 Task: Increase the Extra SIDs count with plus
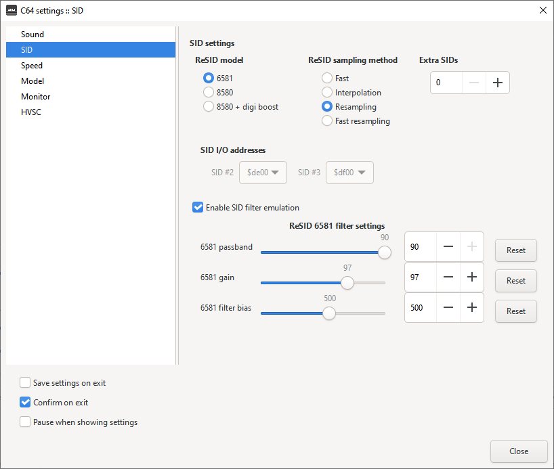pos(498,83)
